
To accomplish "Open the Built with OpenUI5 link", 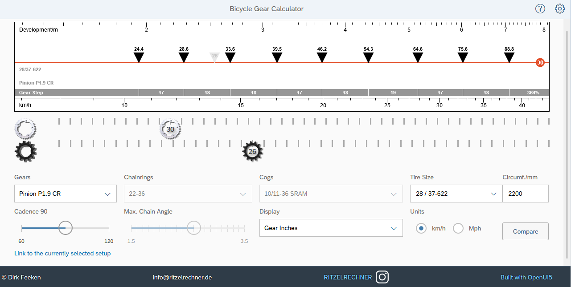I will [526, 277].
